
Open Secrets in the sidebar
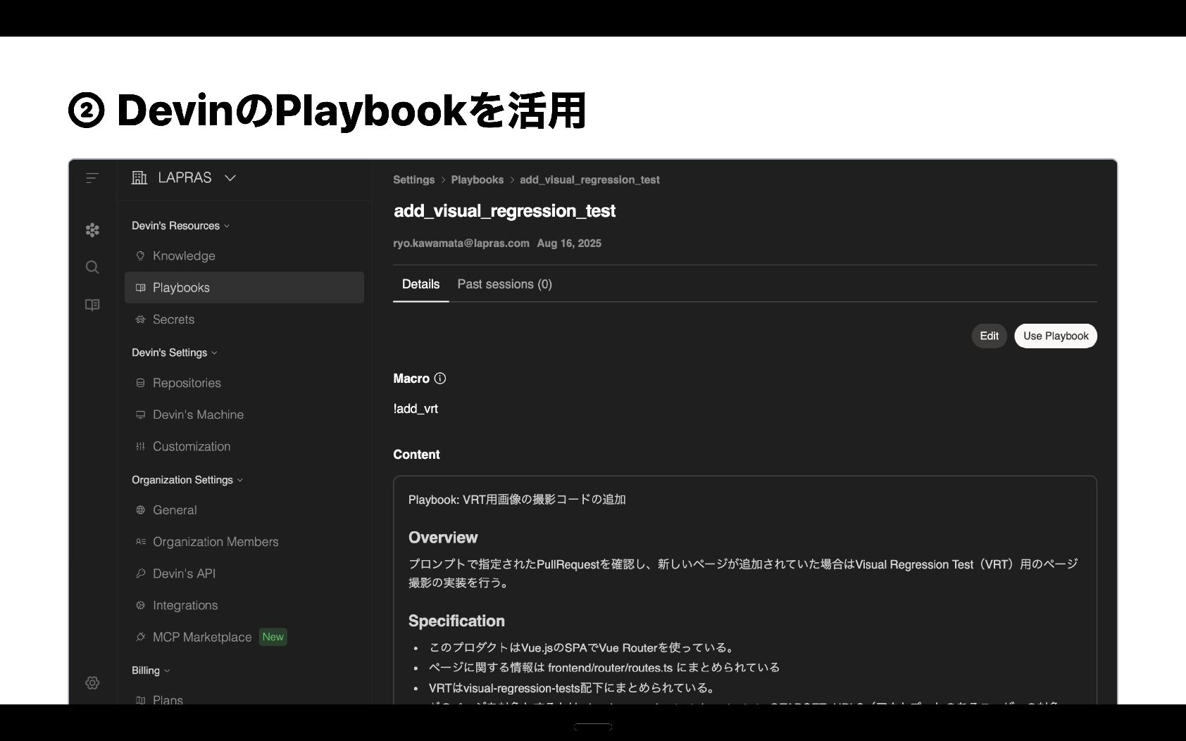pos(244,319)
